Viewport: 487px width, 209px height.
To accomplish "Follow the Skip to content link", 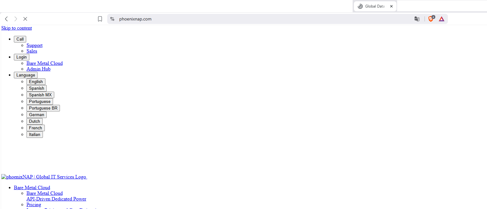I will coord(17,28).
